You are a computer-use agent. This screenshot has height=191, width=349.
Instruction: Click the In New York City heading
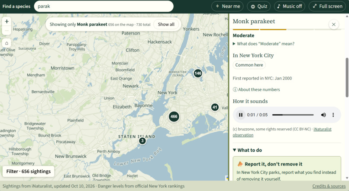click(253, 55)
